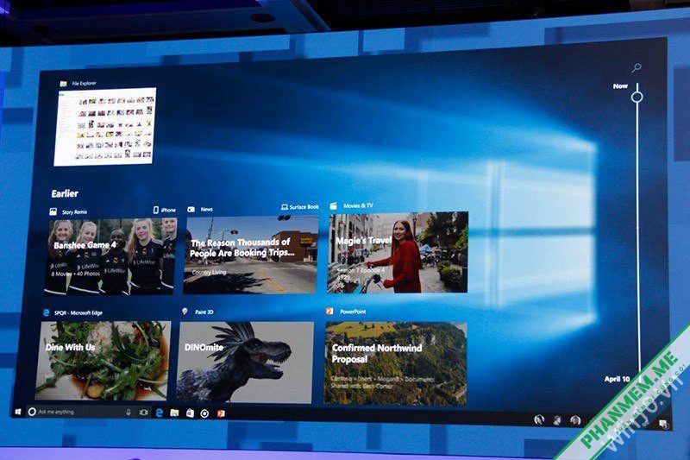This screenshot has width=690, height=460.
Task: Click the Country Living source text
Action: coord(209,273)
